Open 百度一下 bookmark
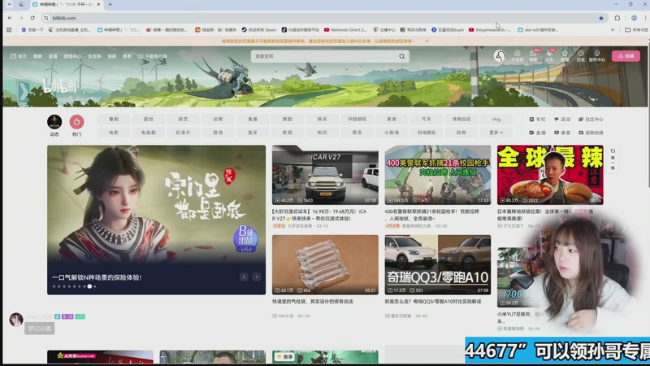This screenshot has width=650, height=366. click(x=32, y=30)
